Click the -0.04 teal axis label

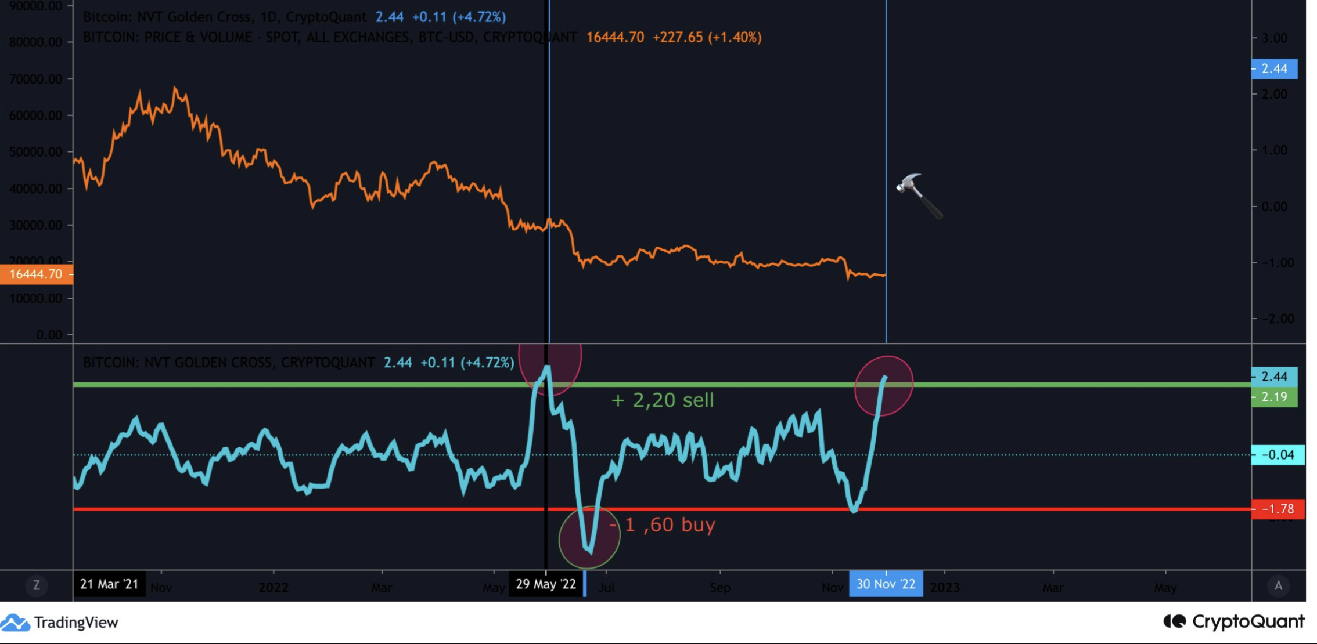1278,454
